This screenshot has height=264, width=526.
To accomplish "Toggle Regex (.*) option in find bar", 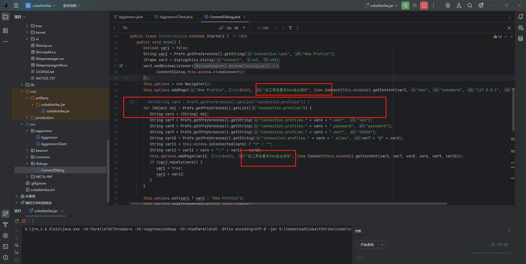I will pyautogui.click(x=244, y=28).
